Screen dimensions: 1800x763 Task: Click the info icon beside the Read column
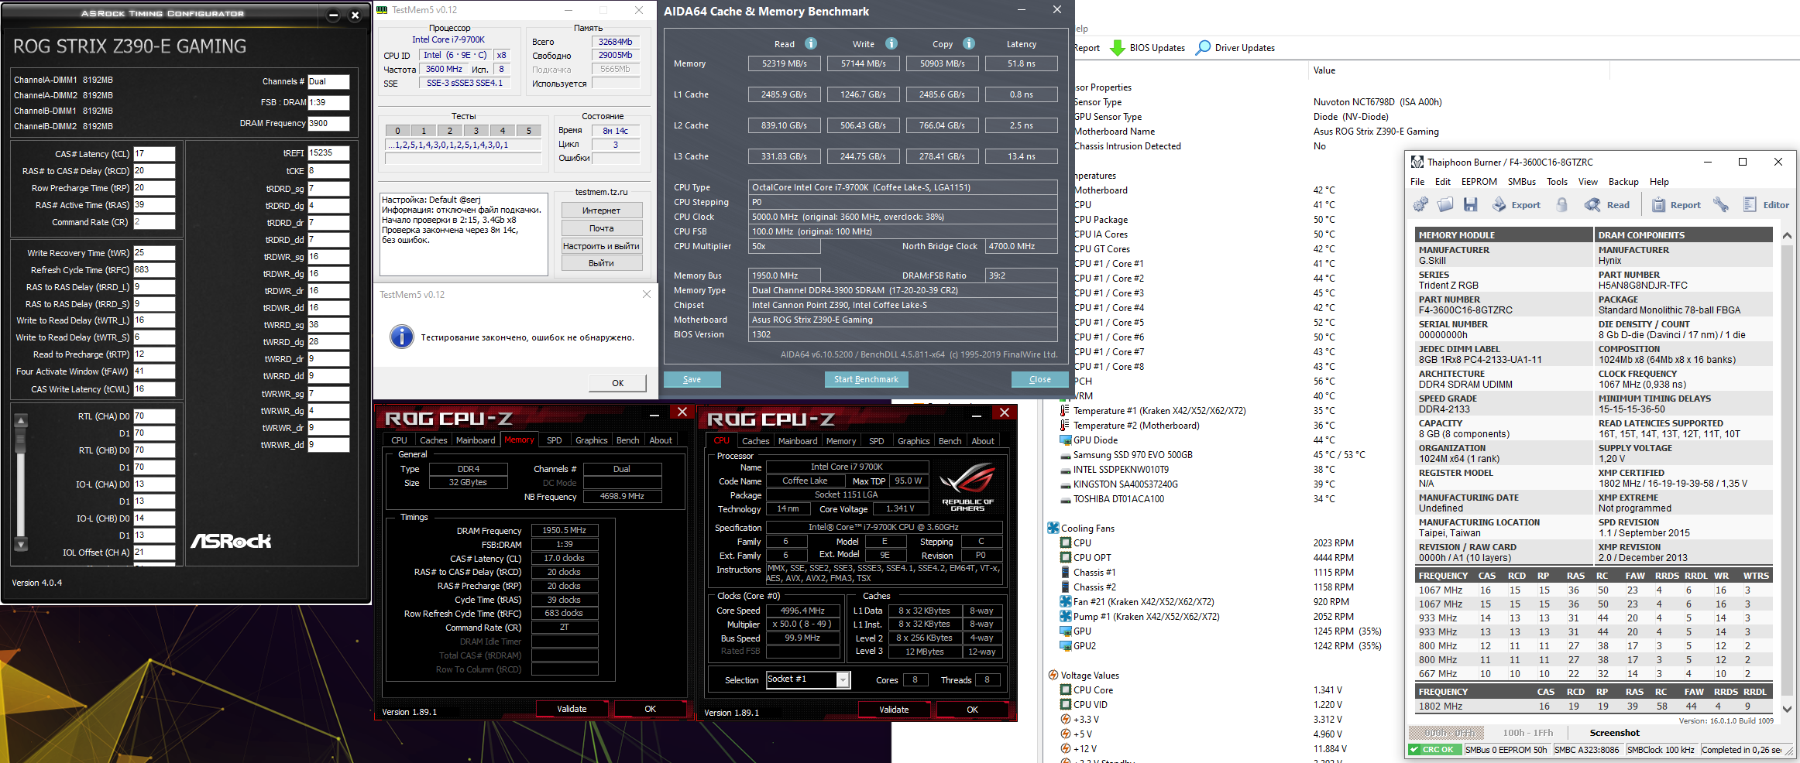coord(811,43)
